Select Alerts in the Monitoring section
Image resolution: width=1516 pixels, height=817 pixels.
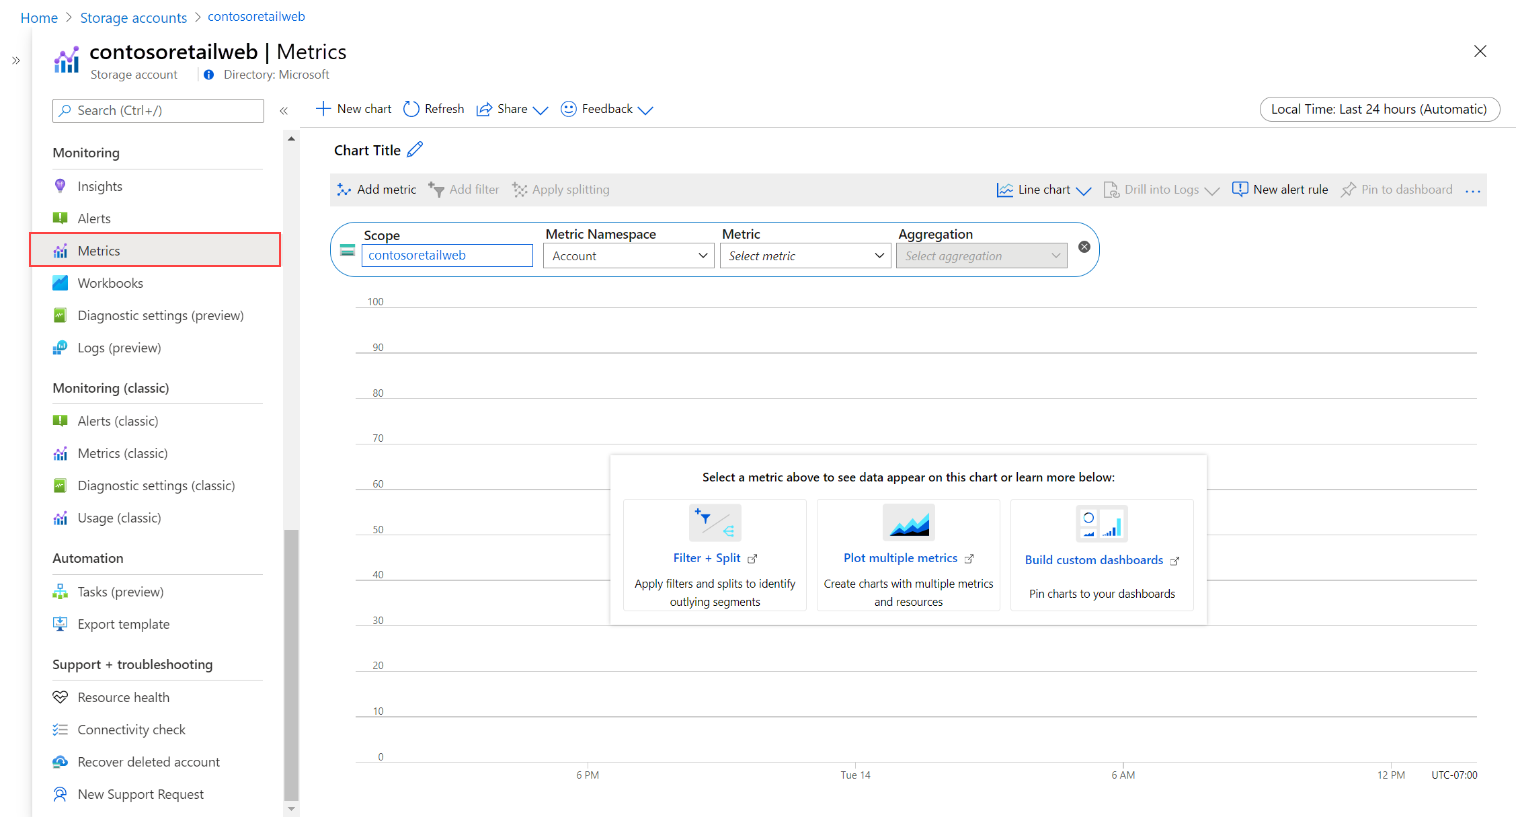[x=93, y=218]
